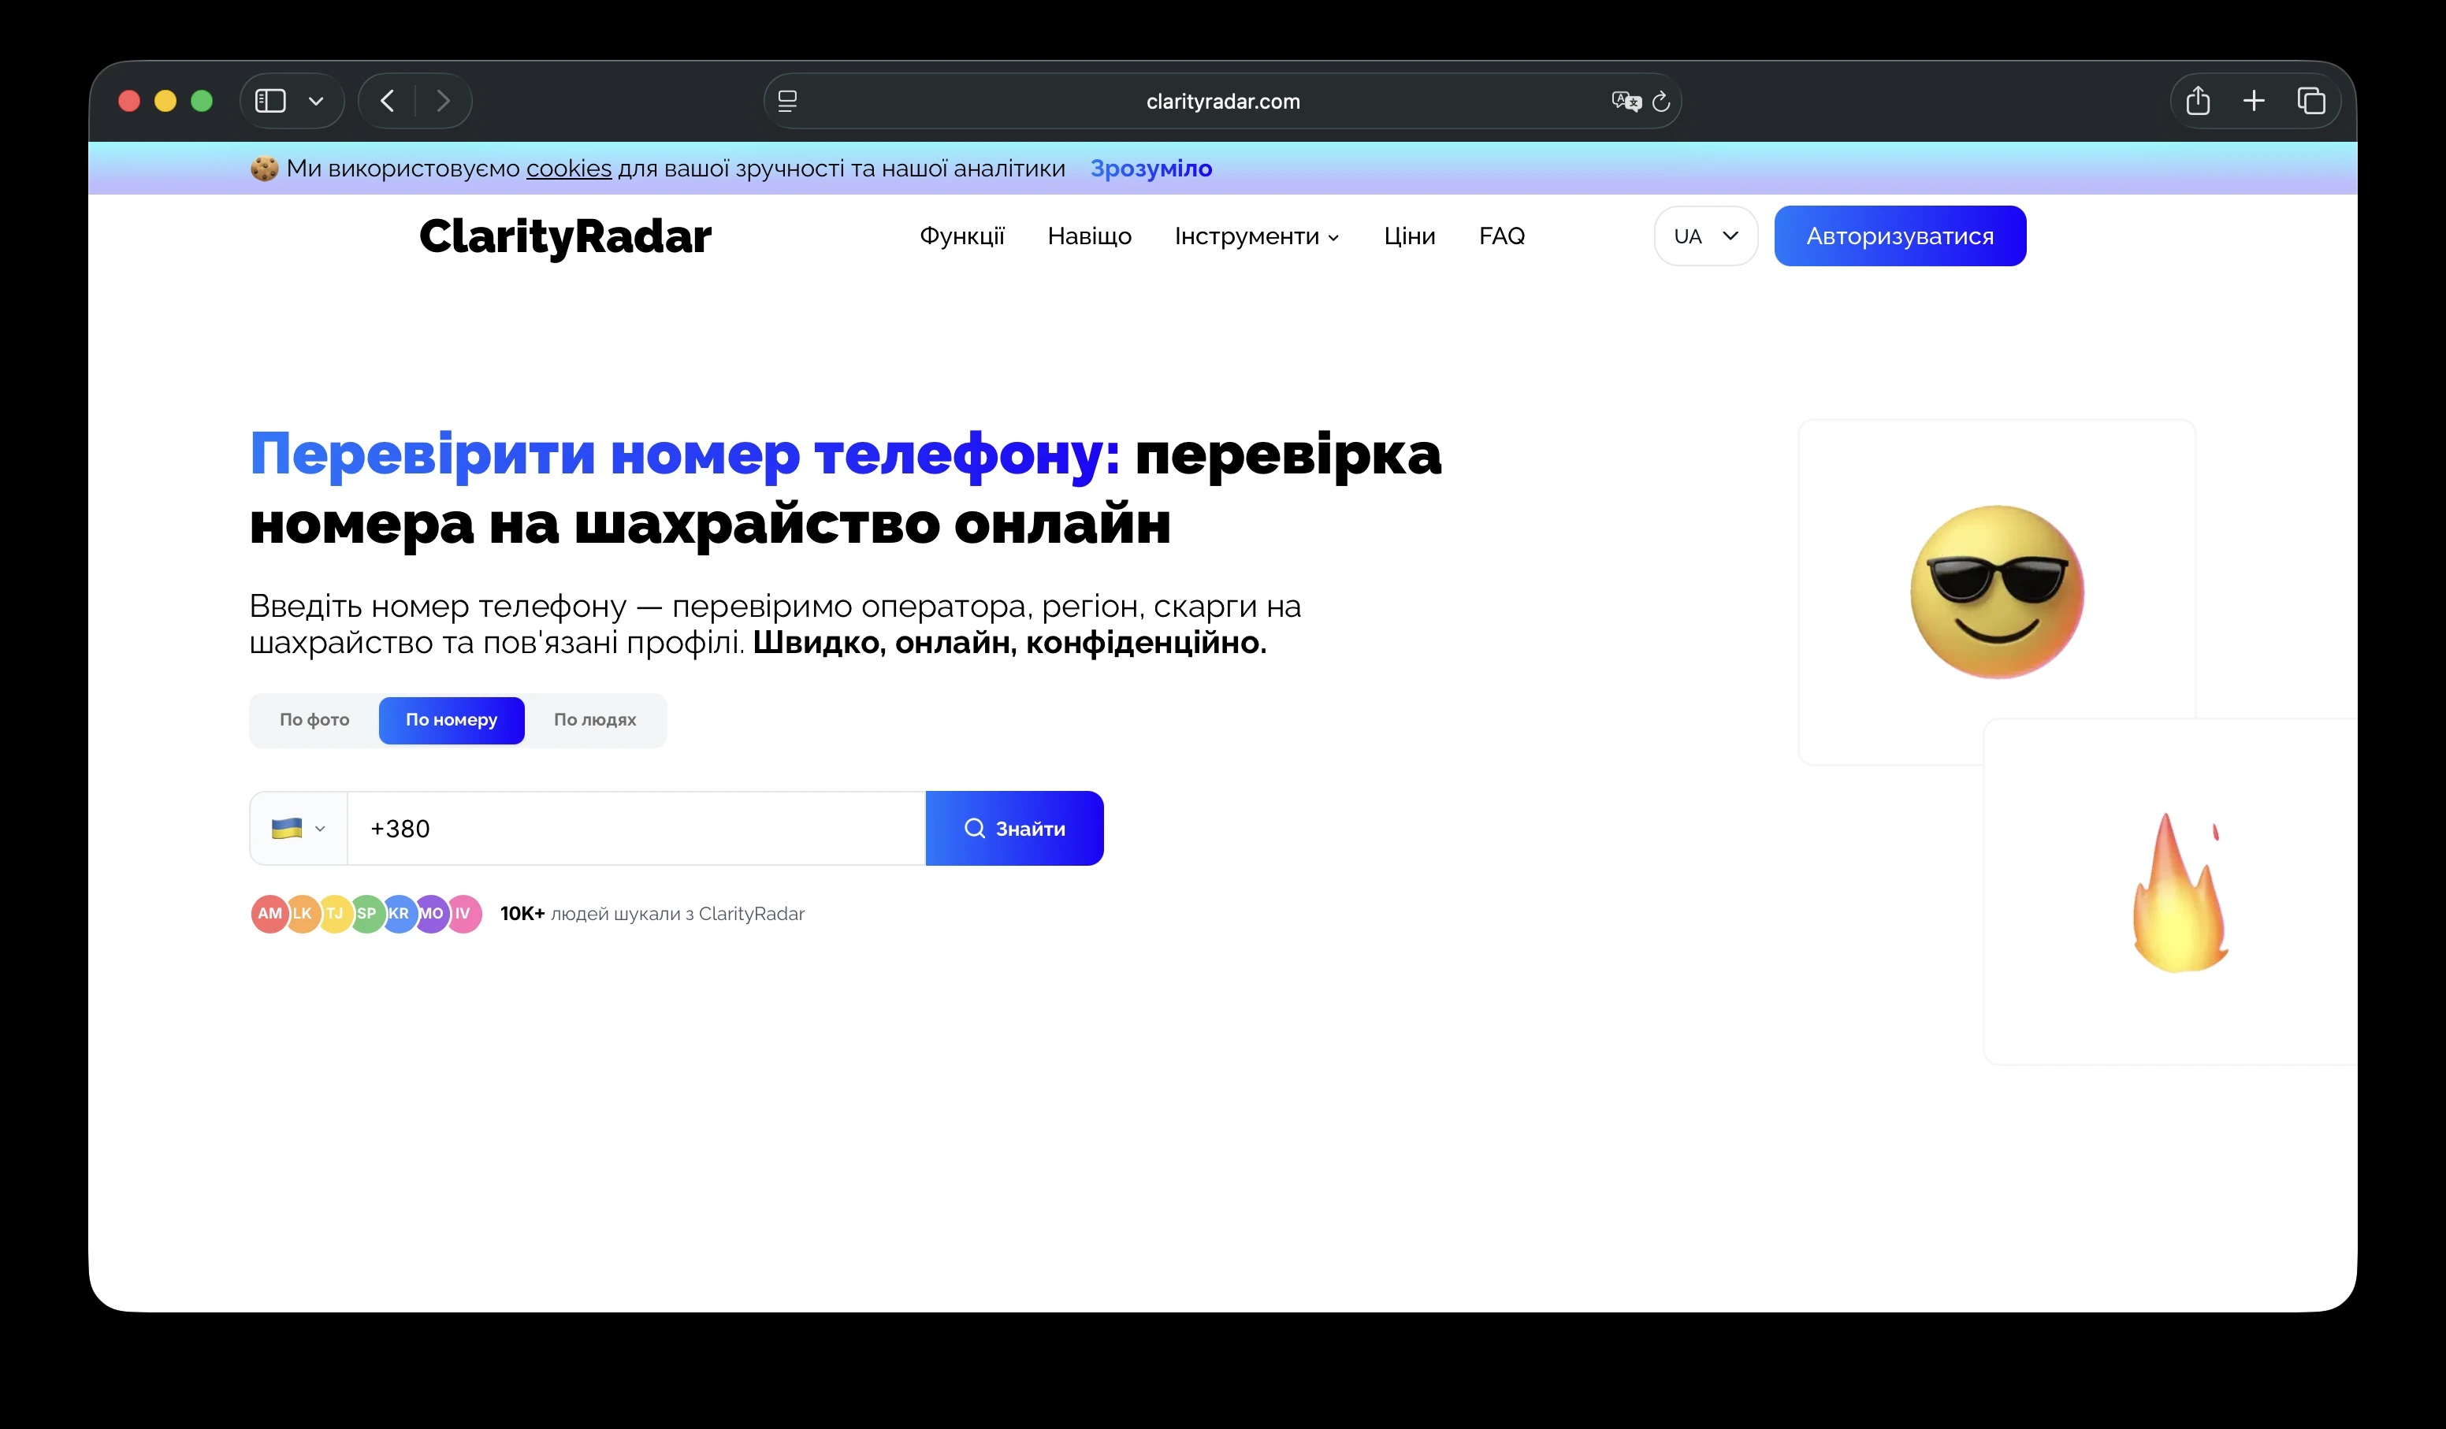Viewport: 2446px width, 1429px height.
Task: Click the '10K+ людей шукали з ClarityRadar' text
Action: pos(652,914)
